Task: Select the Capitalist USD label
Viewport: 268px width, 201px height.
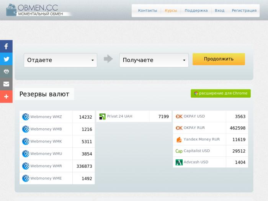Action: (x=196, y=151)
